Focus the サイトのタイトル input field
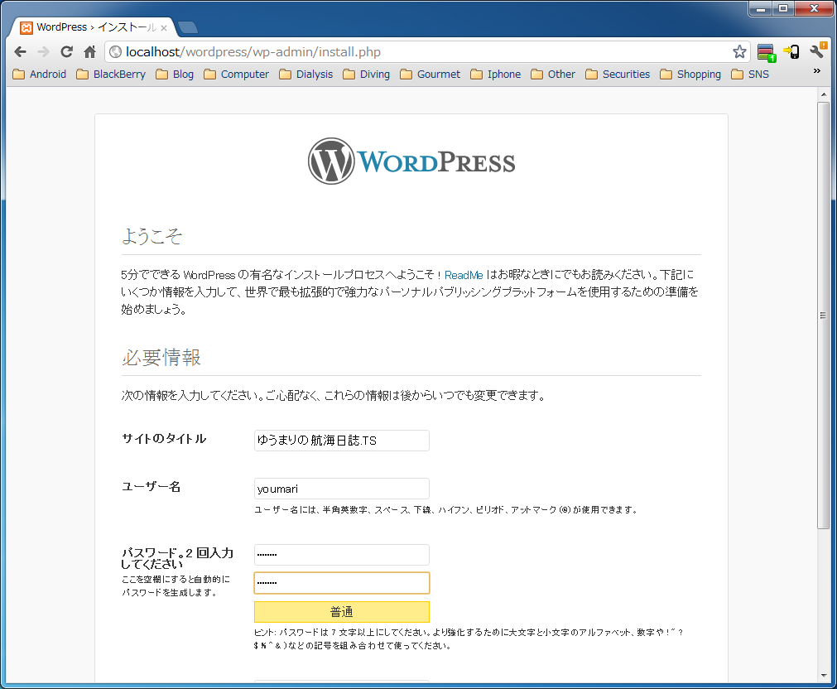Screen dimensions: 837x689 [x=342, y=441]
